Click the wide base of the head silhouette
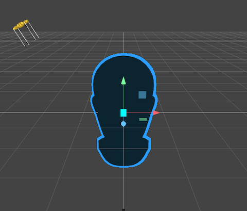Screen dimensions: 247x211 [123, 151]
